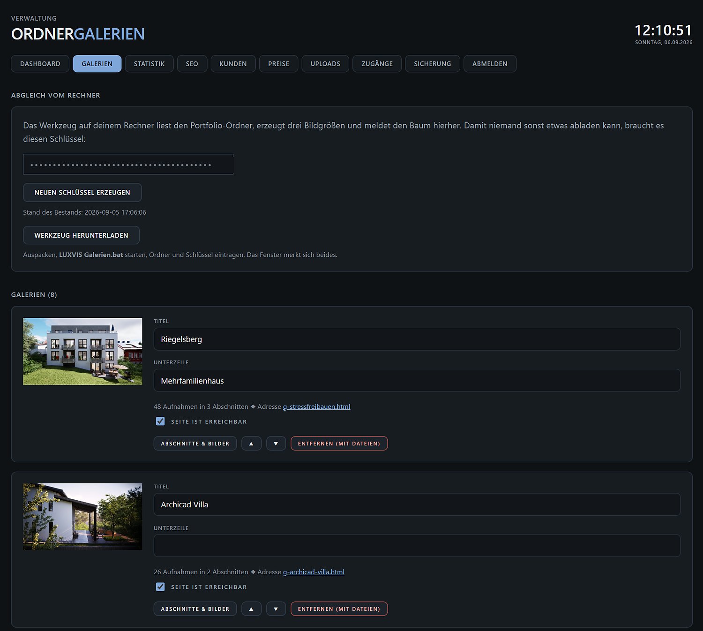The height and width of the screenshot is (631, 703).
Task: Uncheck 'Seite ist erreichbar' for Archicad Villa
Action: pyautogui.click(x=160, y=587)
